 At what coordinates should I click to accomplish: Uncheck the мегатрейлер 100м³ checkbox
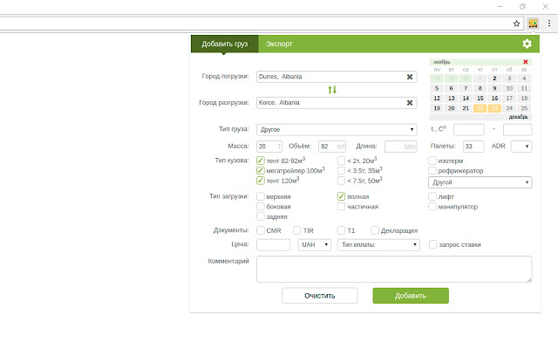click(x=261, y=171)
